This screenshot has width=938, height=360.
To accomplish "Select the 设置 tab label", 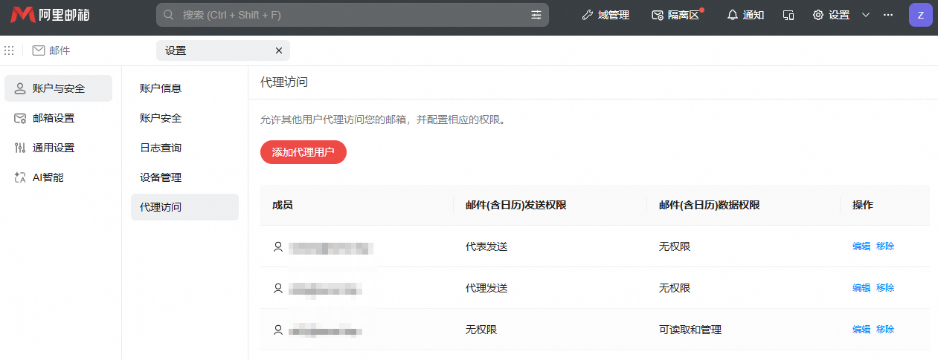I will 176,50.
